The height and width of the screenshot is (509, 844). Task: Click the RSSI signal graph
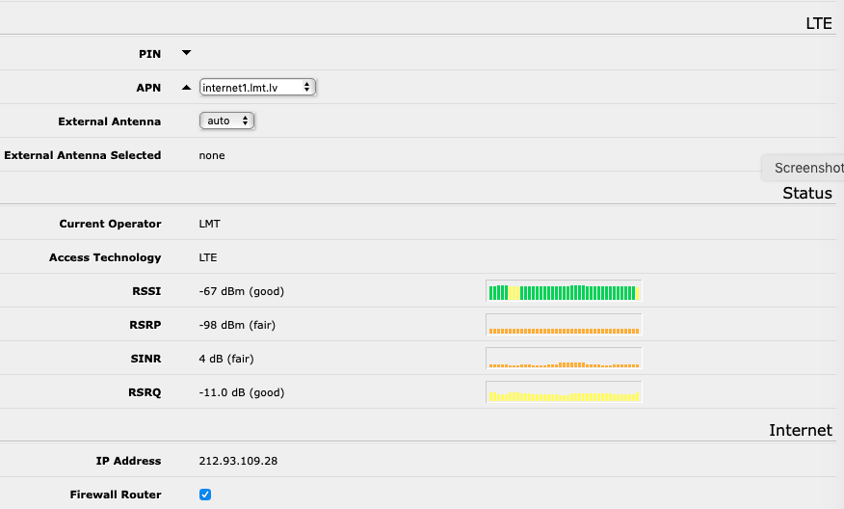pos(564,291)
